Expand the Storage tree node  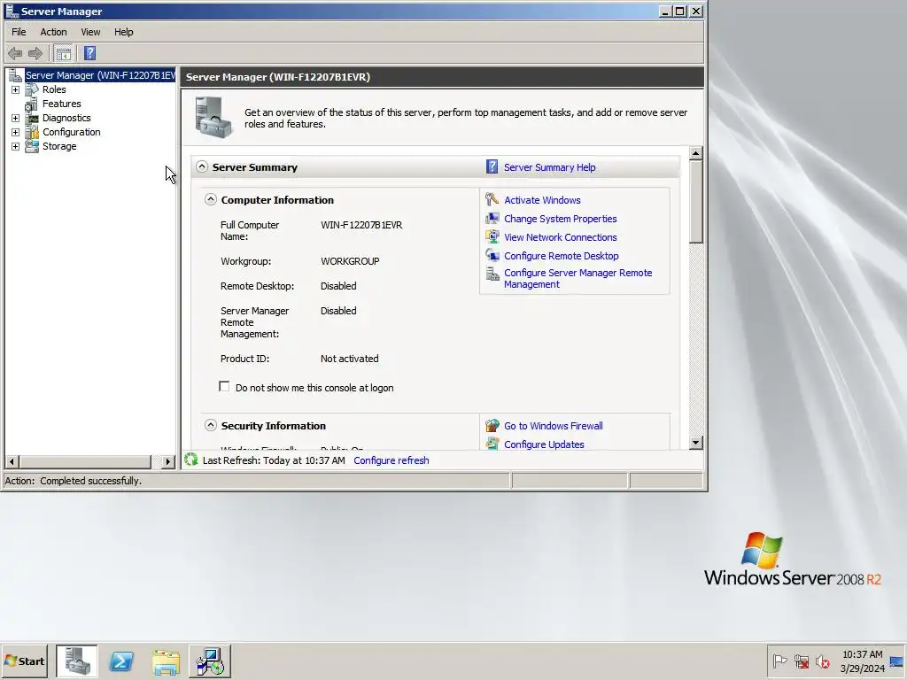[16, 146]
